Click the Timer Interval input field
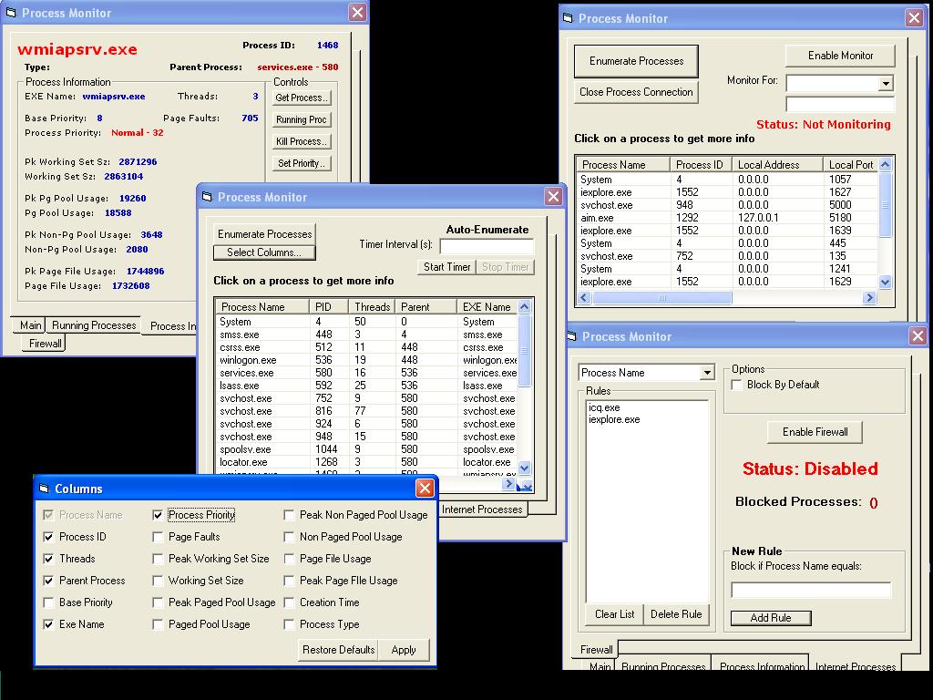933x700 pixels. 487,245
